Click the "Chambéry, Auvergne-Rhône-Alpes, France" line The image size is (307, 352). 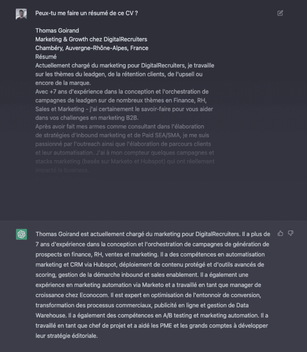(92, 48)
